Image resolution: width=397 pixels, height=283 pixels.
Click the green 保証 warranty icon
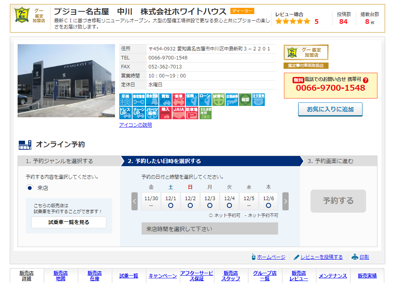245,100
